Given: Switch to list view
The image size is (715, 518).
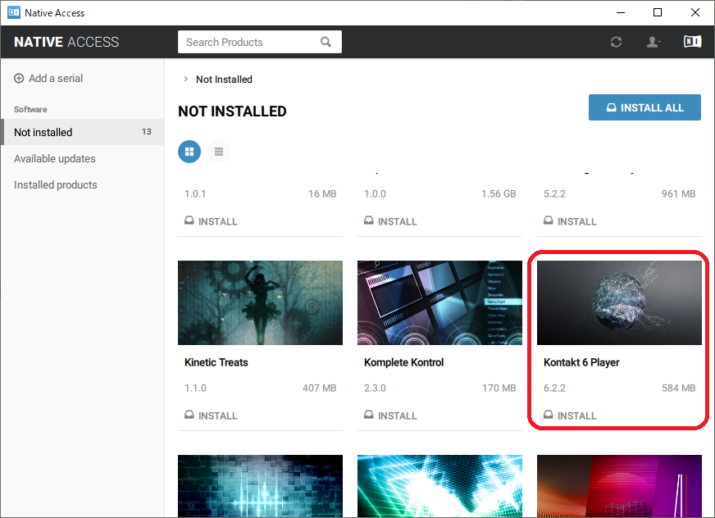Looking at the screenshot, I should [x=219, y=152].
